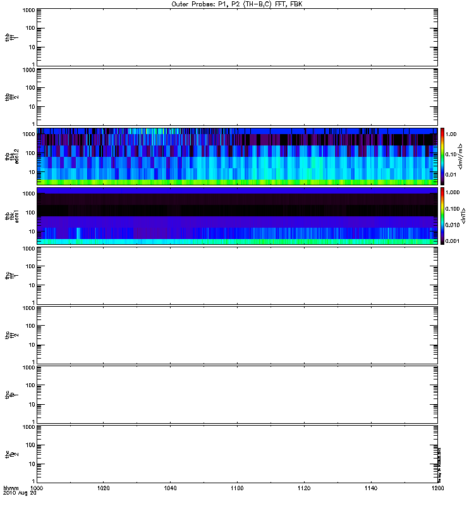474x506 pixels.
Task: Click the '<|nT|>' color bar unit label
Action: tap(463, 216)
